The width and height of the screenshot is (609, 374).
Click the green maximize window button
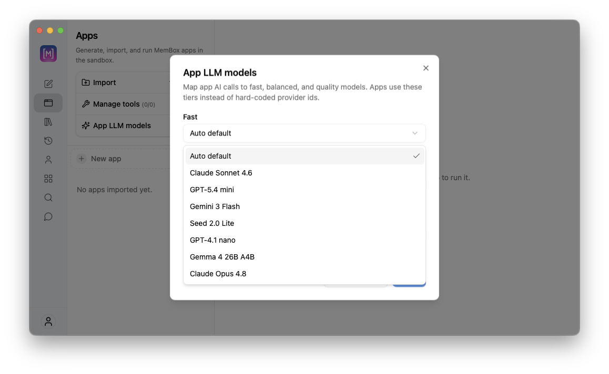[x=60, y=30]
